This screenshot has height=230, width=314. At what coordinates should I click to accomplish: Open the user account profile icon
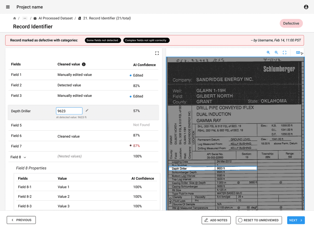point(306,7)
